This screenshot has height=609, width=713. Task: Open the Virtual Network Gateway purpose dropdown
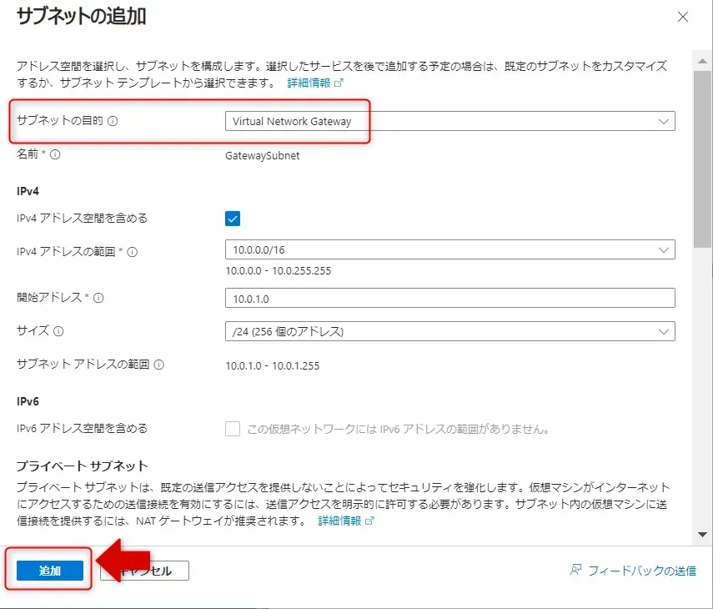[x=449, y=121]
